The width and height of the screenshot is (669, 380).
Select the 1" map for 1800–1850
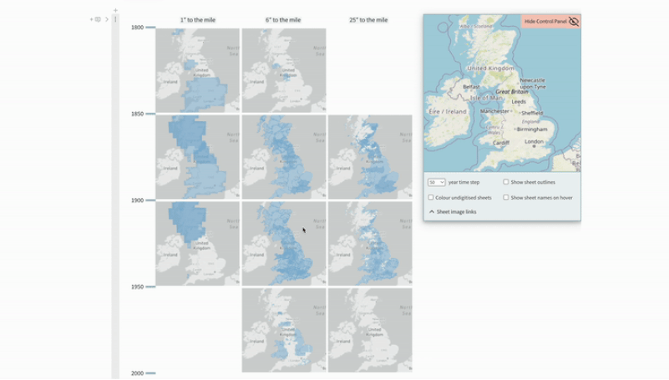197,71
